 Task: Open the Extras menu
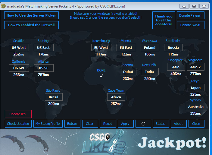(72, 124)
